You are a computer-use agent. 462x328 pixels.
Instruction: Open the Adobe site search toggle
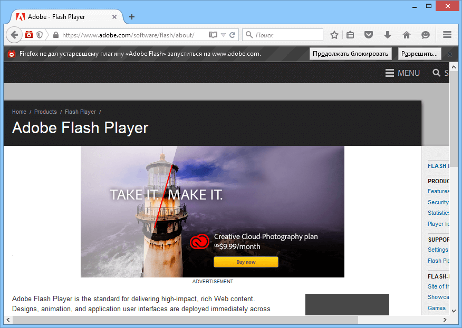pyautogui.click(x=437, y=73)
